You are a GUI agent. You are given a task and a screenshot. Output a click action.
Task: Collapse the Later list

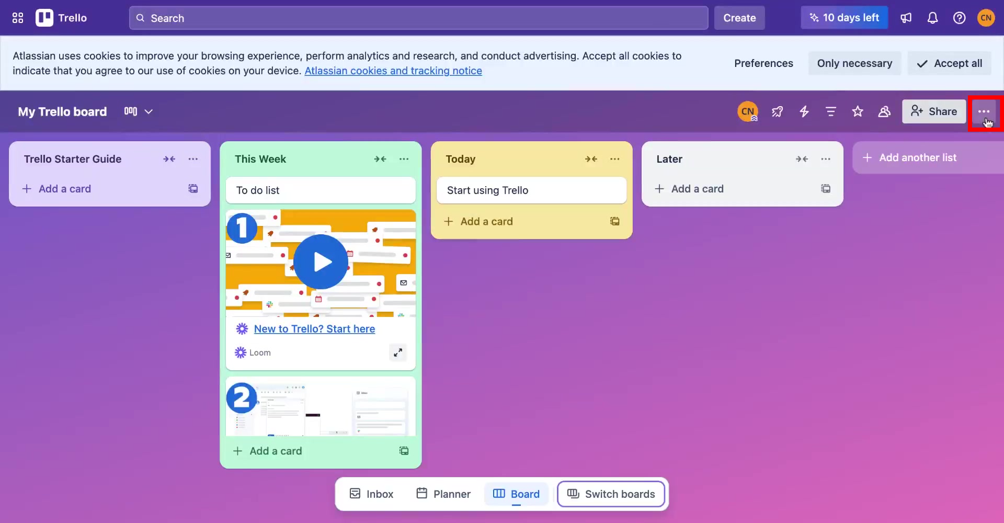[802, 159]
